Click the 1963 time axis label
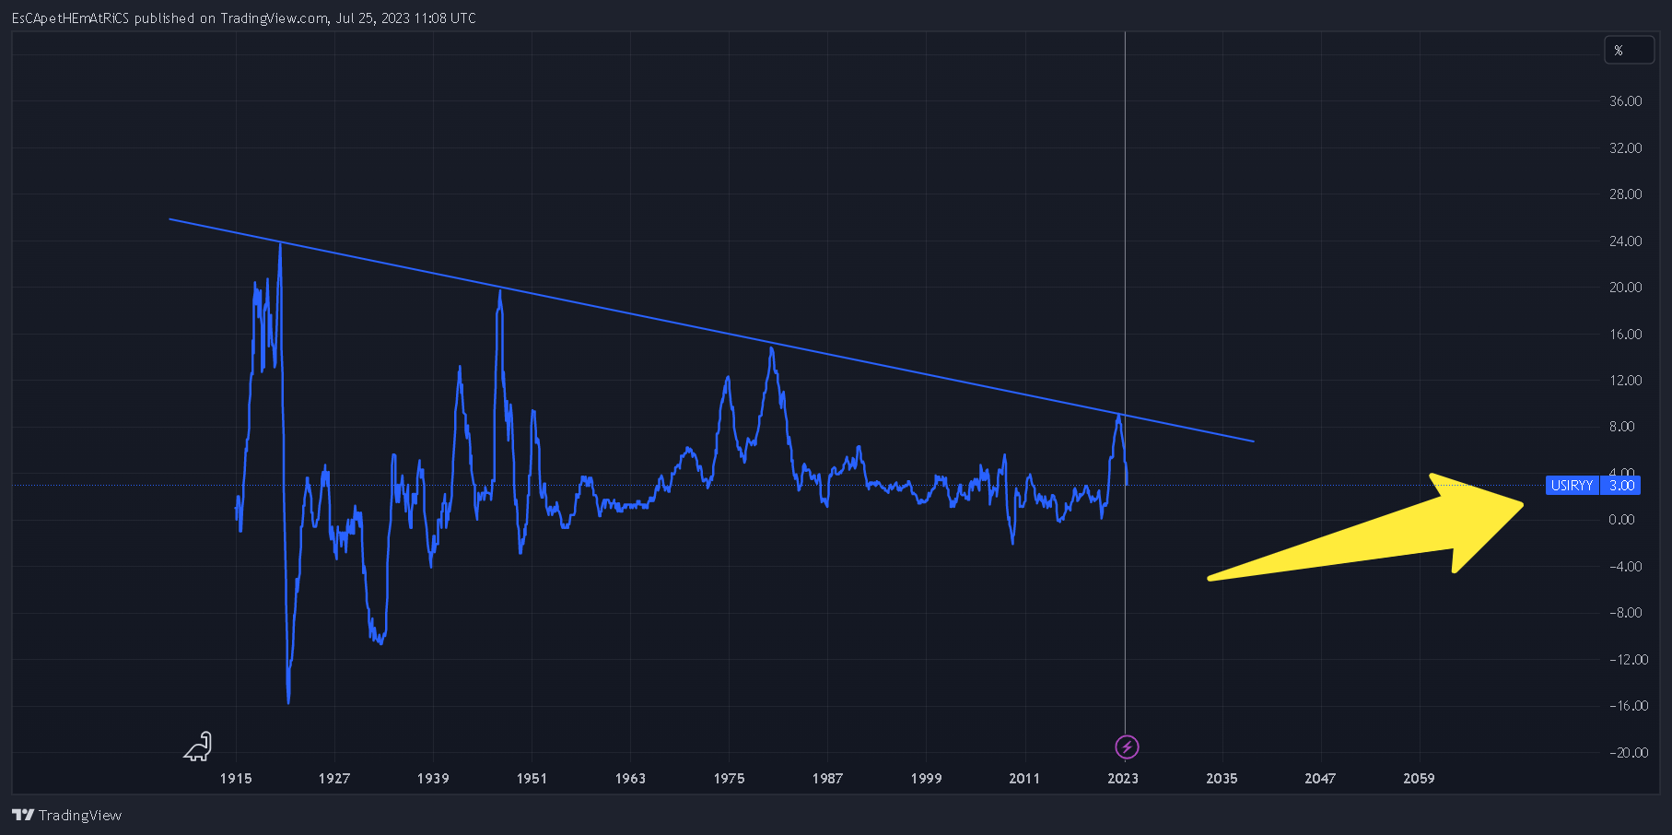 [630, 779]
